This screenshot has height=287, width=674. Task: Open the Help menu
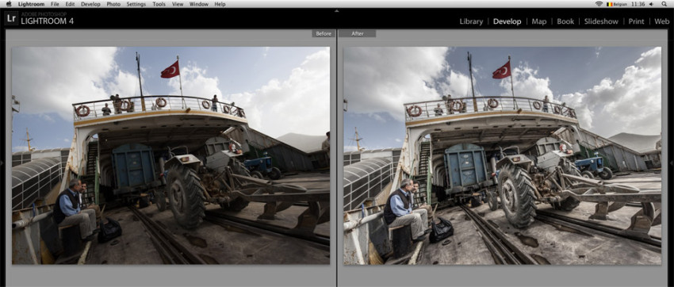click(220, 4)
